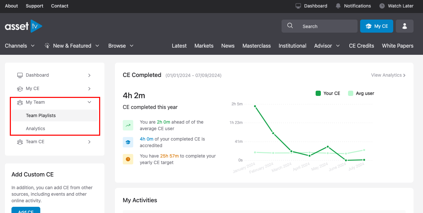Open the Browse dropdown menu
Screen dimensions: 423x213
pos(121,46)
